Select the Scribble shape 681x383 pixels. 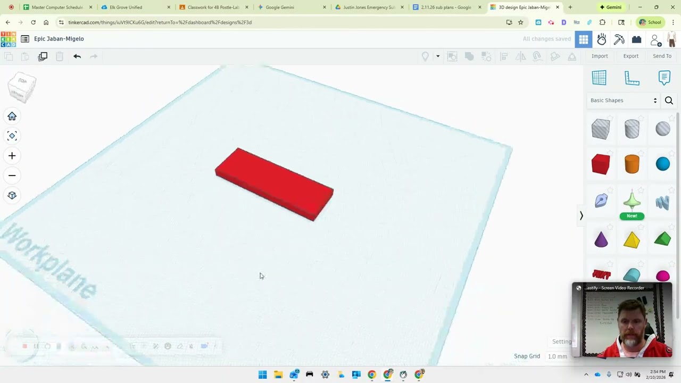click(x=601, y=201)
